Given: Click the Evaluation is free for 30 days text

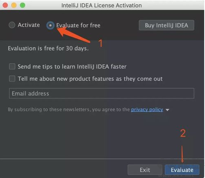Looking at the screenshot, I should pyautogui.click(x=48, y=49).
